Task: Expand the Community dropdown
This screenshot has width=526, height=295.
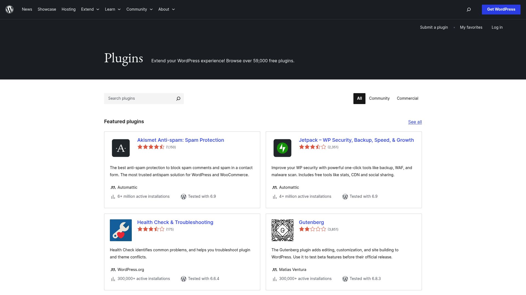Action: (139, 9)
